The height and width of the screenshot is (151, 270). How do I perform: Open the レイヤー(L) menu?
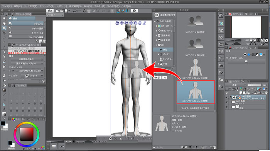pyautogui.click(x=62, y=6)
